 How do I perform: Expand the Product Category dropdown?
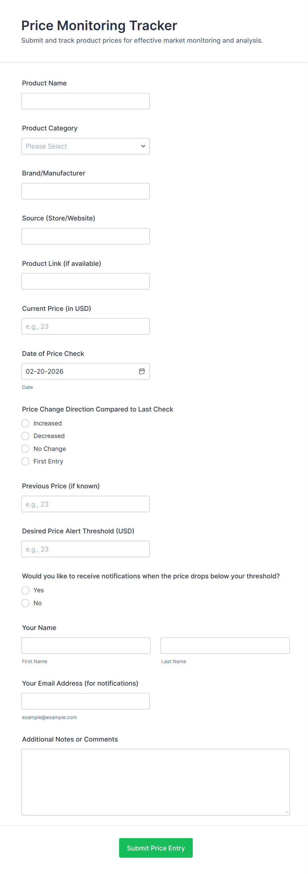click(85, 146)
